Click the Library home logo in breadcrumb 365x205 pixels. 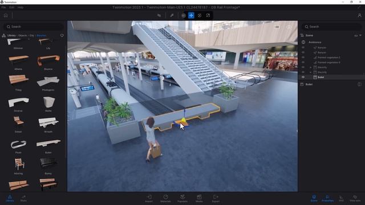click(x=4, y=35)
